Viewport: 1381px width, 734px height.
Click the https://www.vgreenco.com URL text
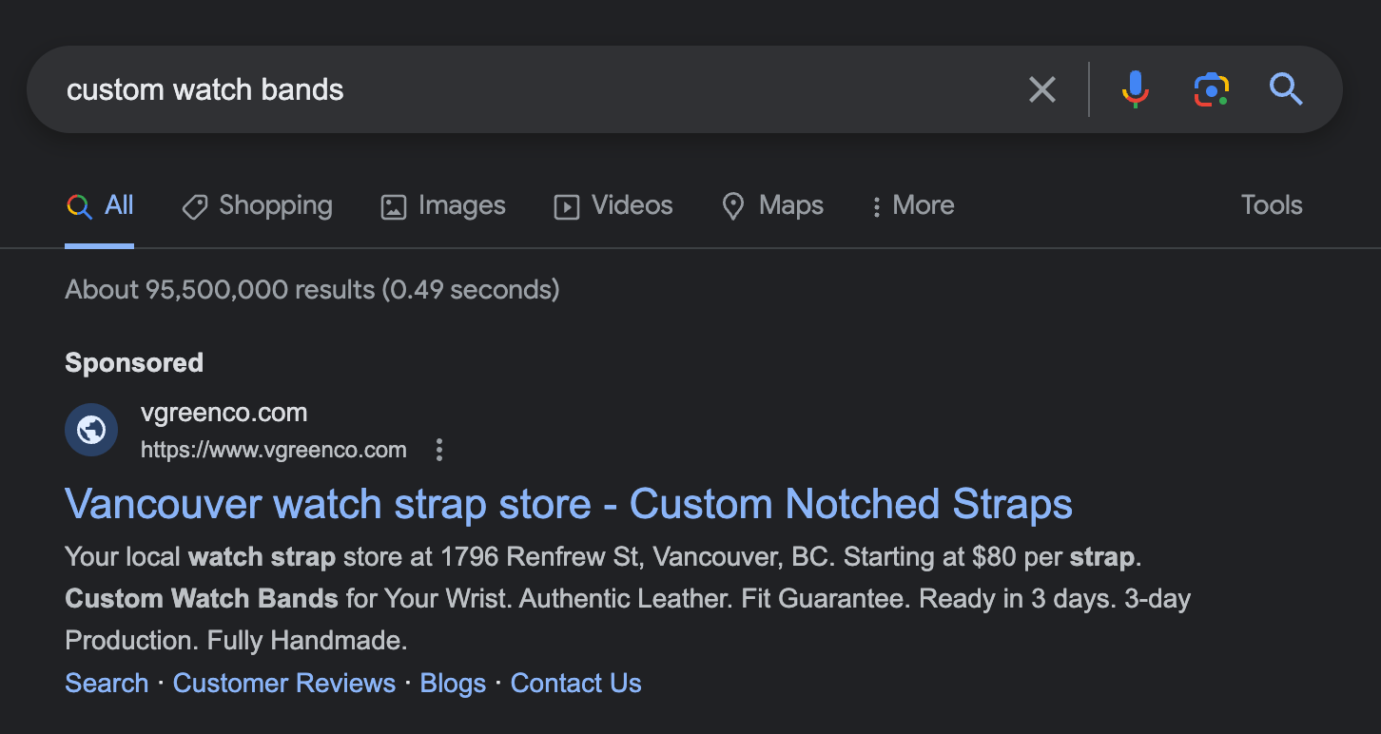pos(273,450)
